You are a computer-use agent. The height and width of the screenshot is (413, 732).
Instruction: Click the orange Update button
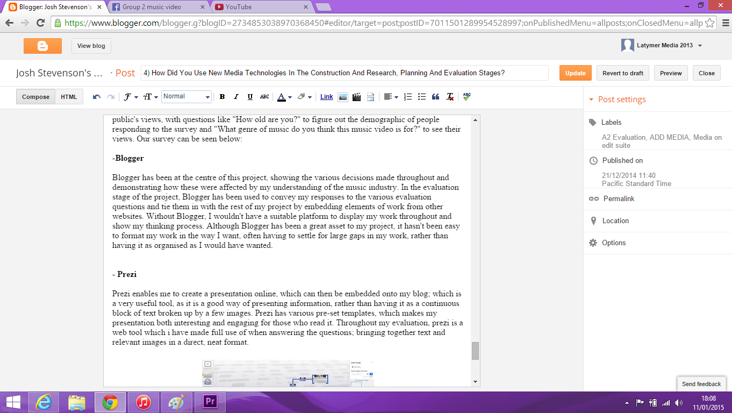(576, 73)
